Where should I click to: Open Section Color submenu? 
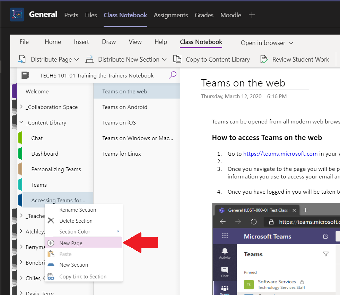[75, 231]
